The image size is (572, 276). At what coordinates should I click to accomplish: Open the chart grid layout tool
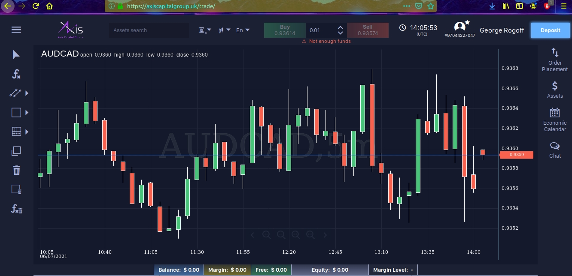click(x=16, y=131)
